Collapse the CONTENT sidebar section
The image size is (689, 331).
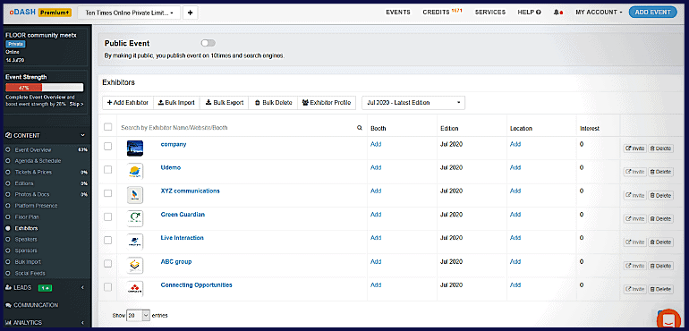[46, 135]
